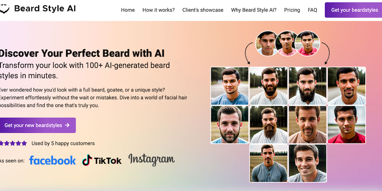Click Get your new beardstyles button
Viewport: 382px width, 191px height.
pos(38,125)
